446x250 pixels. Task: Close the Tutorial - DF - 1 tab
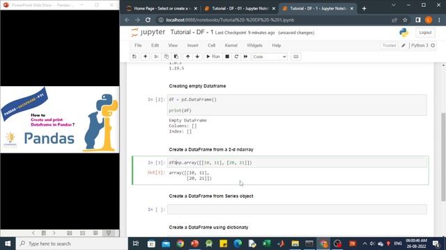352,8
